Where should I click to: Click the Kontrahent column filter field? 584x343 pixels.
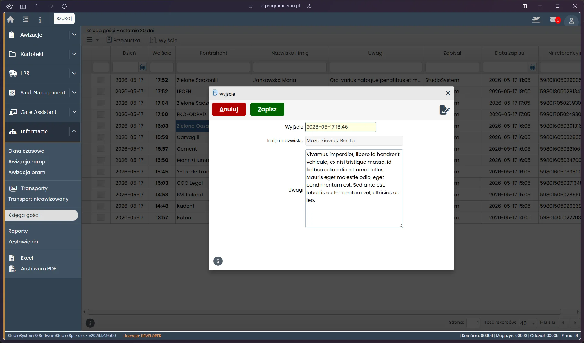[213, 67]
